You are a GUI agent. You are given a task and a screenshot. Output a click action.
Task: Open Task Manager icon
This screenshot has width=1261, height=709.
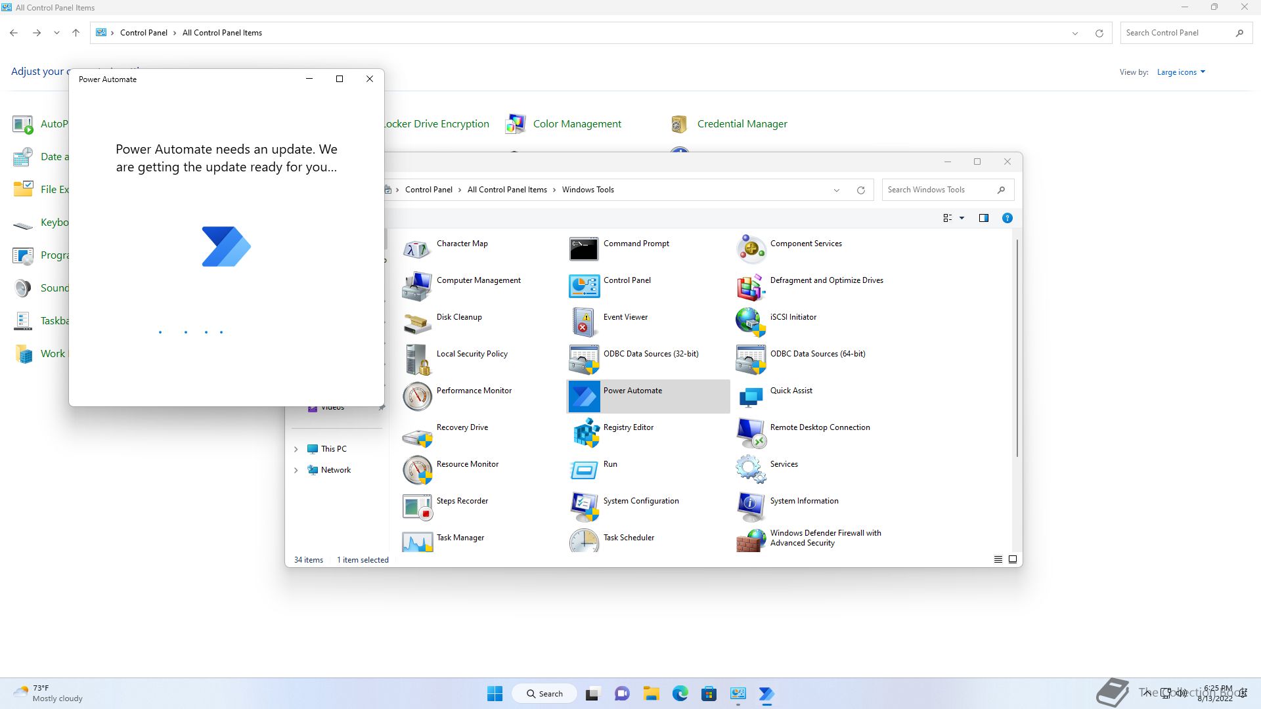417,541
